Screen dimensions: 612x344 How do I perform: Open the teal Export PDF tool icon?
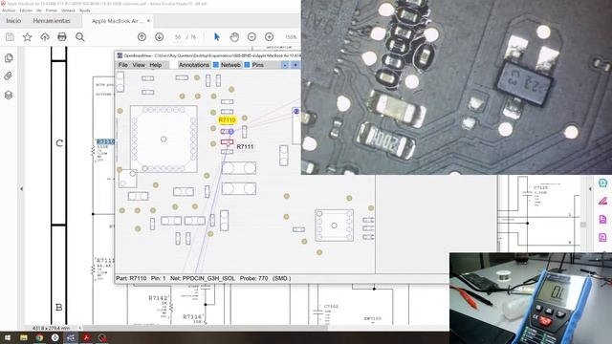coord(602,183)
